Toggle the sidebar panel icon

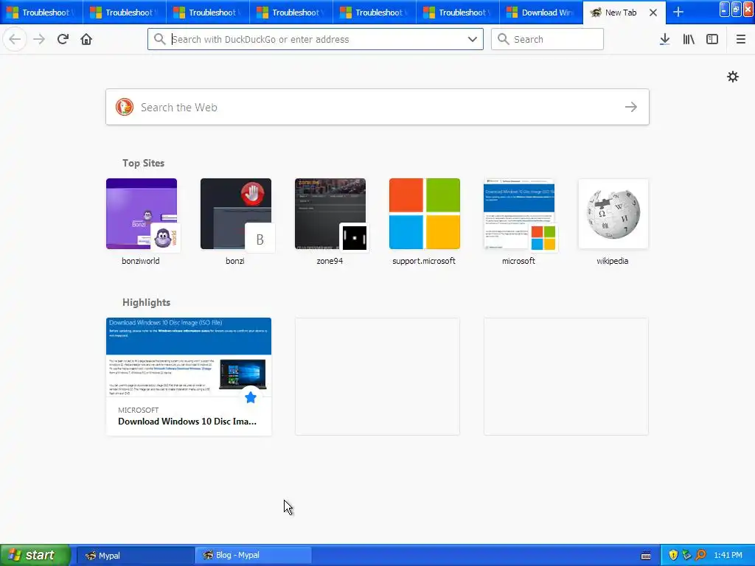tap(712, 40)
